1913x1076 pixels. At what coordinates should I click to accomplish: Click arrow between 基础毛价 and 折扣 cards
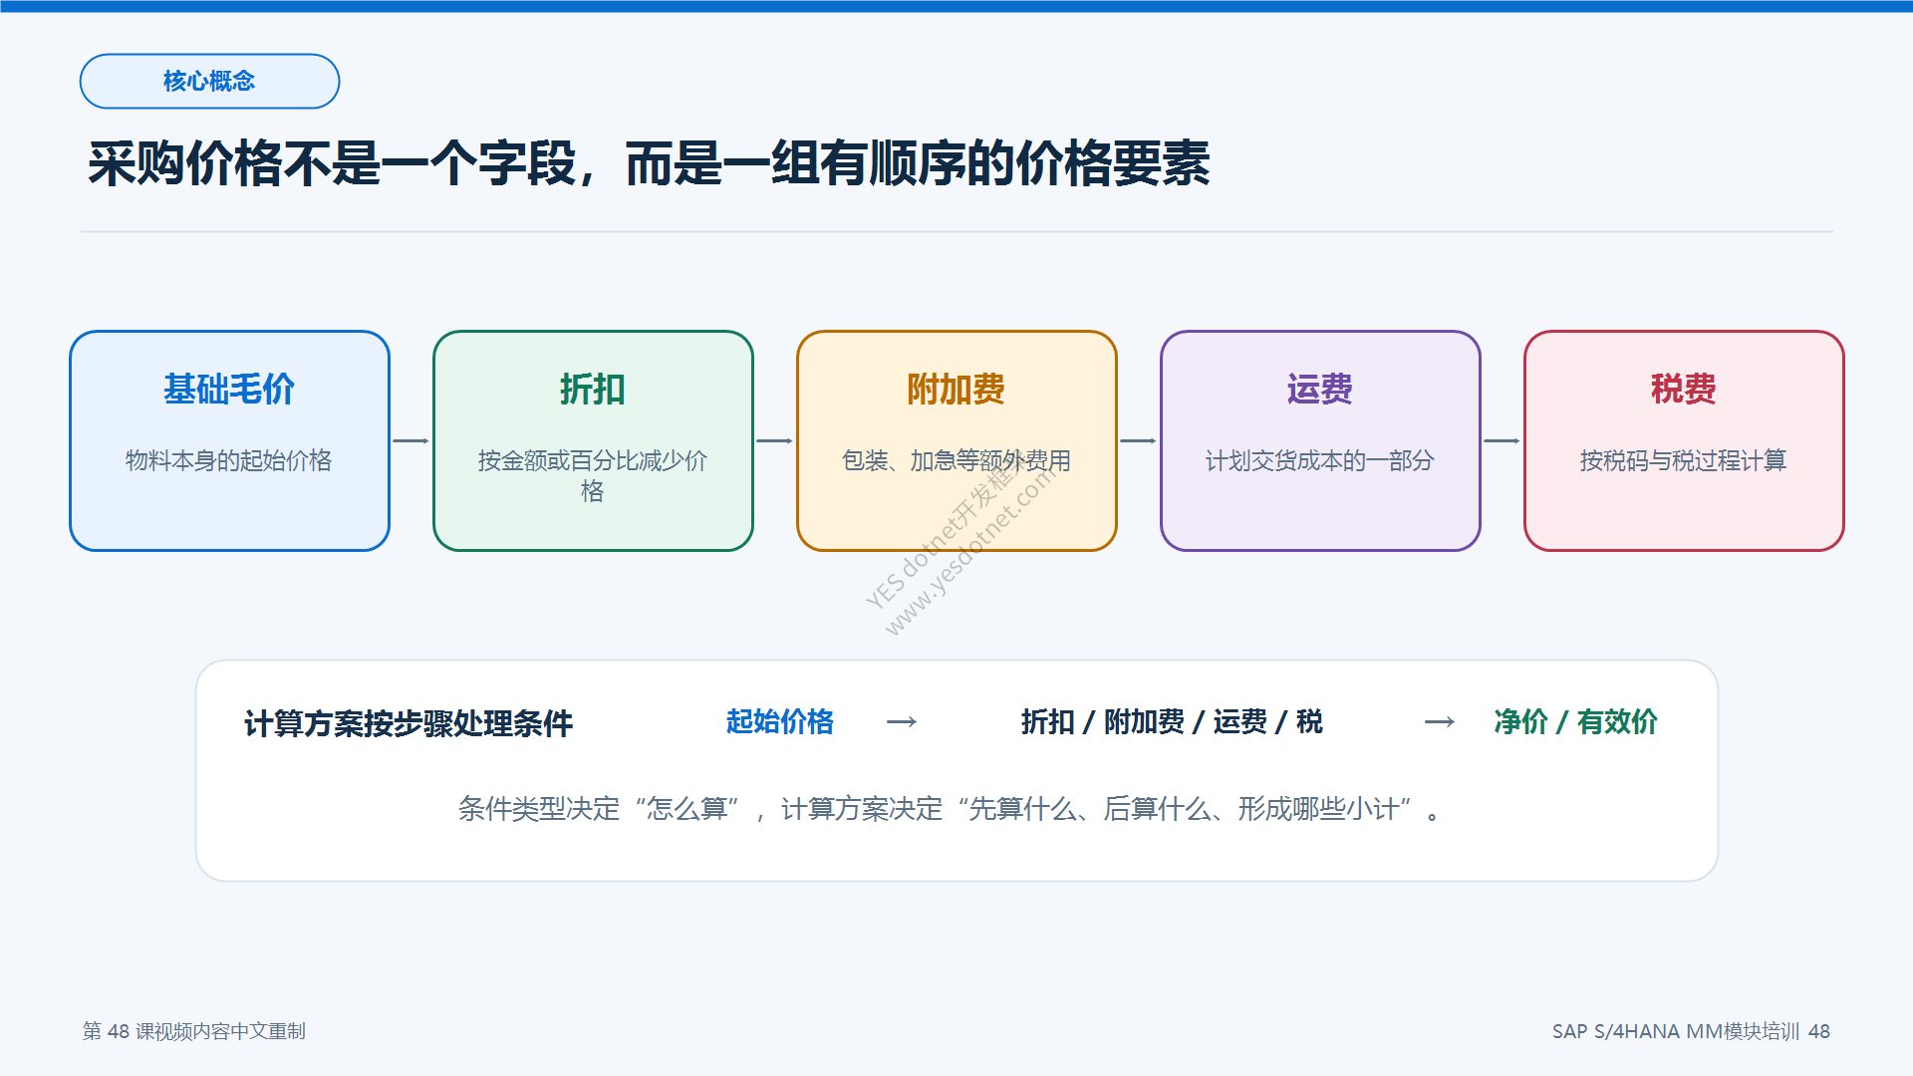tap(410, 440)
